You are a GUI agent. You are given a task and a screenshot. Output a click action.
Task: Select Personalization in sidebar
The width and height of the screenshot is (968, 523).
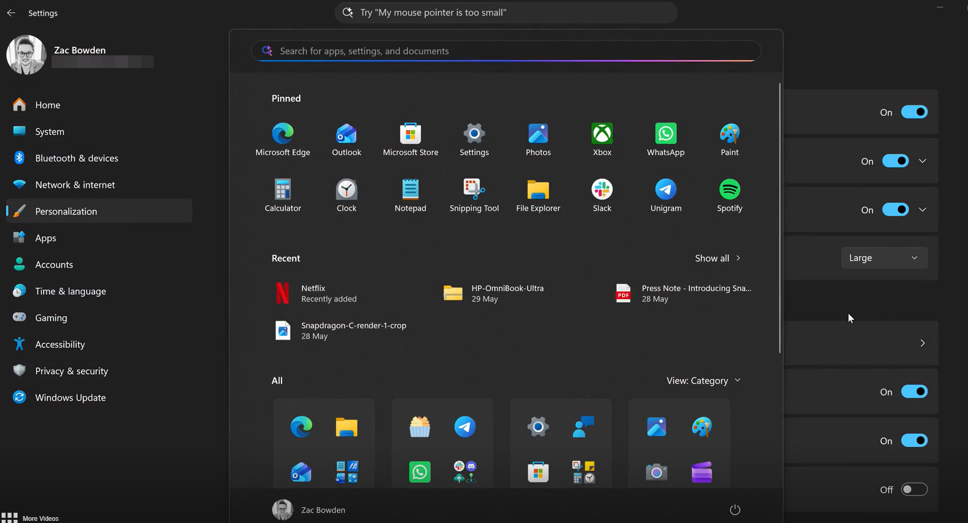pos(99,211)
